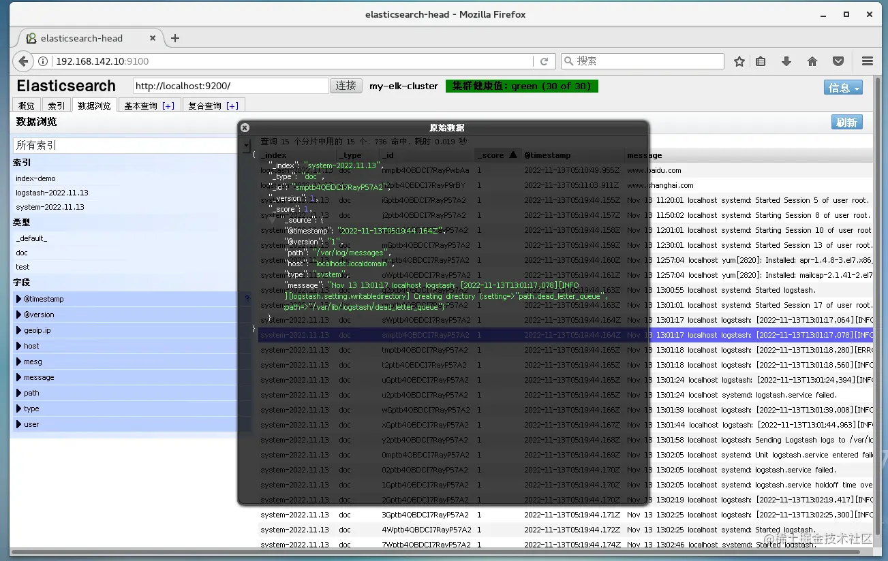This screenshot has height=561, width=888.
Task: Click the localhost:9200 cluster address field
Action: (x=232, y=86)
